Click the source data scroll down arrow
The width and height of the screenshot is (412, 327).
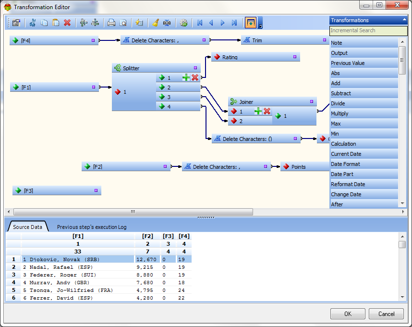click(402, 297)
